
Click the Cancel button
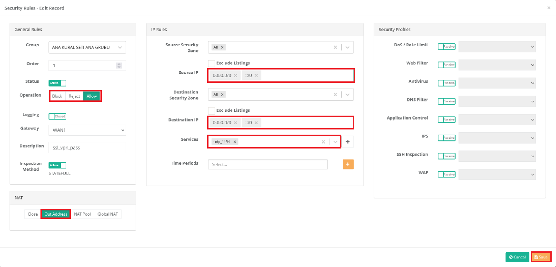click(517, 257)
